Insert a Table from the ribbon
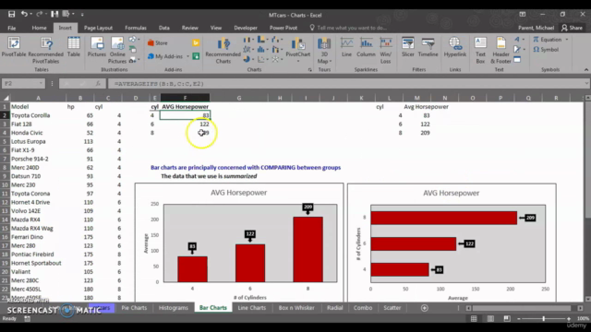The image size is (591, 332). (74, 47)
